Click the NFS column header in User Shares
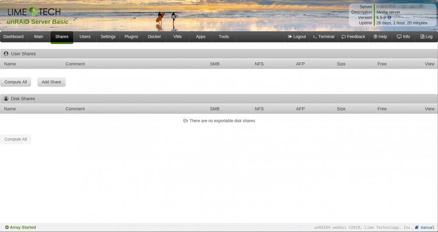Image resolution: width=438 pixels, height=232 pixels. [259, 64]
